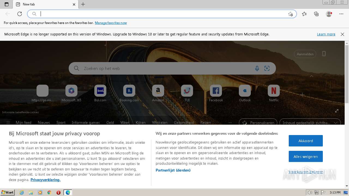
Task: Select the Informele games tab
Action: click(x=86, y=122)
